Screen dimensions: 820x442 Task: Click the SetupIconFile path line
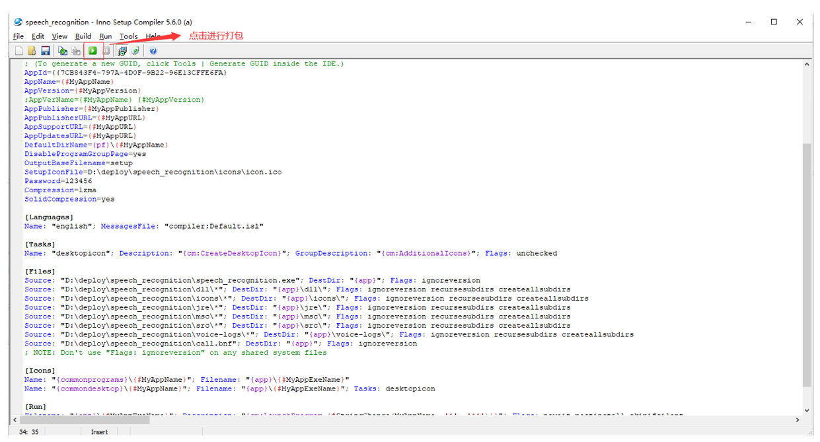[153, 172]
